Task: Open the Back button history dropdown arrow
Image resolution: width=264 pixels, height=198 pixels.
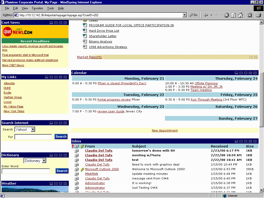Action: [211, 15]
